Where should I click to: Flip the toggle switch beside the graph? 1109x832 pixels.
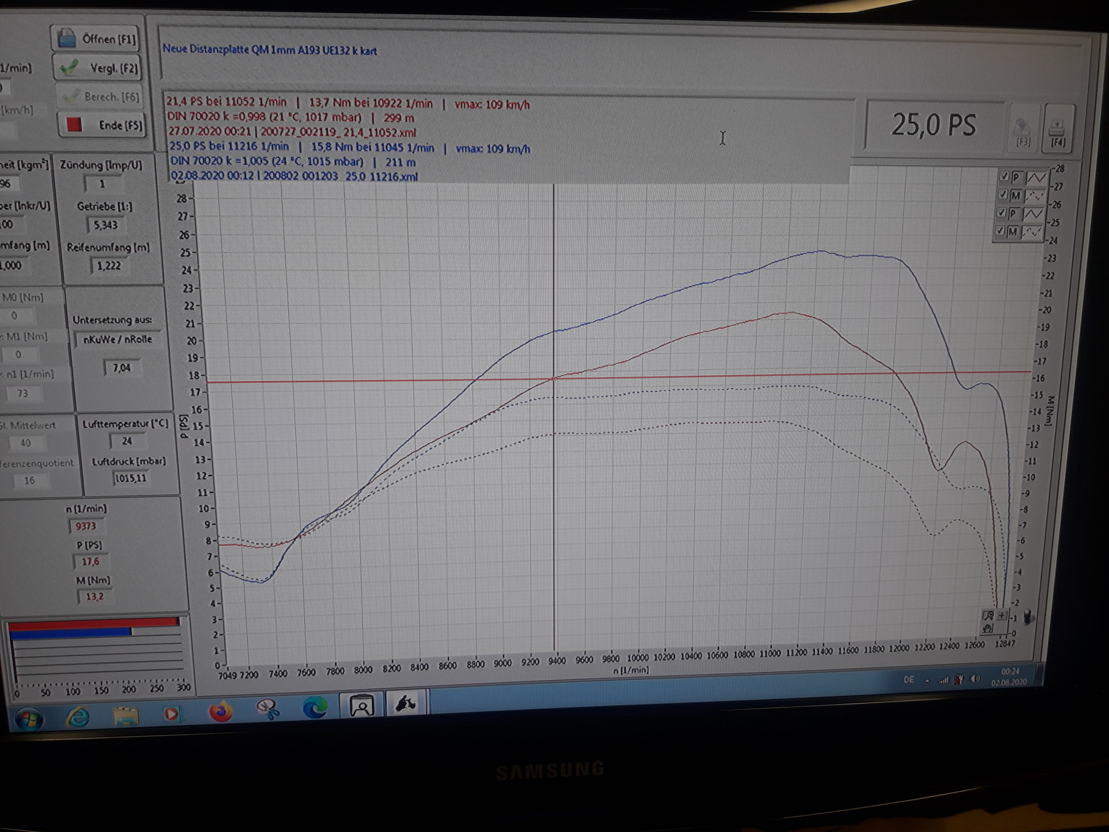(x=1028, y=617)
